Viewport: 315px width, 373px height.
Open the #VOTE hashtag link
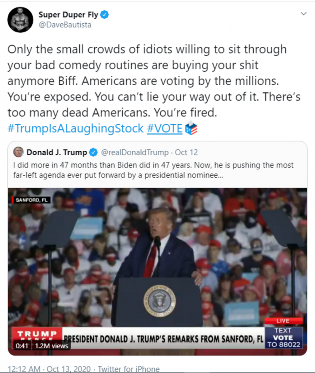(164, 129)
